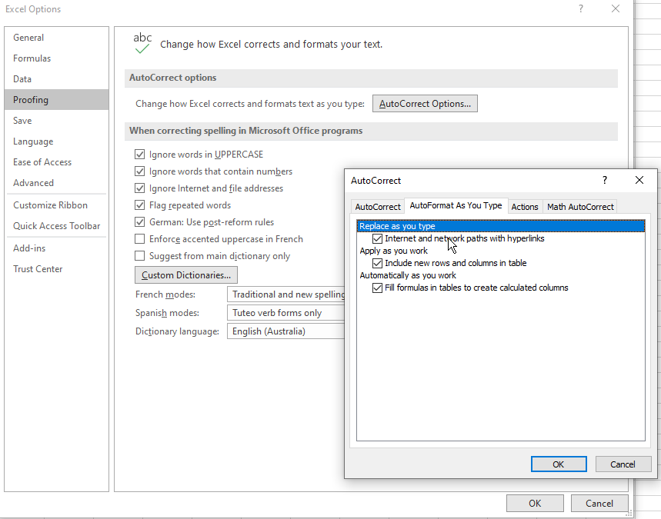The height and width of the screenshot is (519, 661).
Task: Open the Data options category
Action: [x=56, y=78]
